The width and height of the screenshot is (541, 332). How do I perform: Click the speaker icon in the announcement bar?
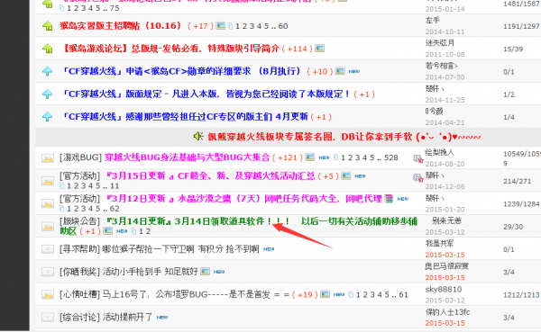point(198,137)
